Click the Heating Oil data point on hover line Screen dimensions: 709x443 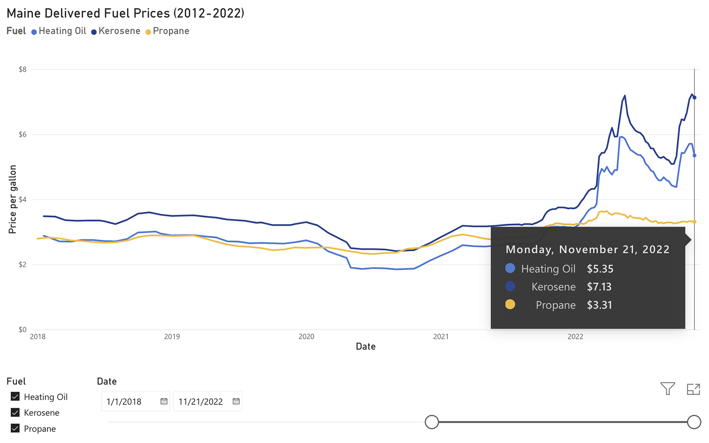point(694,155)
